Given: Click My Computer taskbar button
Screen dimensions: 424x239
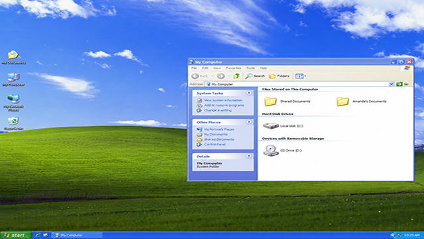Looking at the screenshot, I should [77, 235].
